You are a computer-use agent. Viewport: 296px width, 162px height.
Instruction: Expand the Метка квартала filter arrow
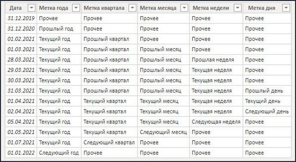coord(132,8)
